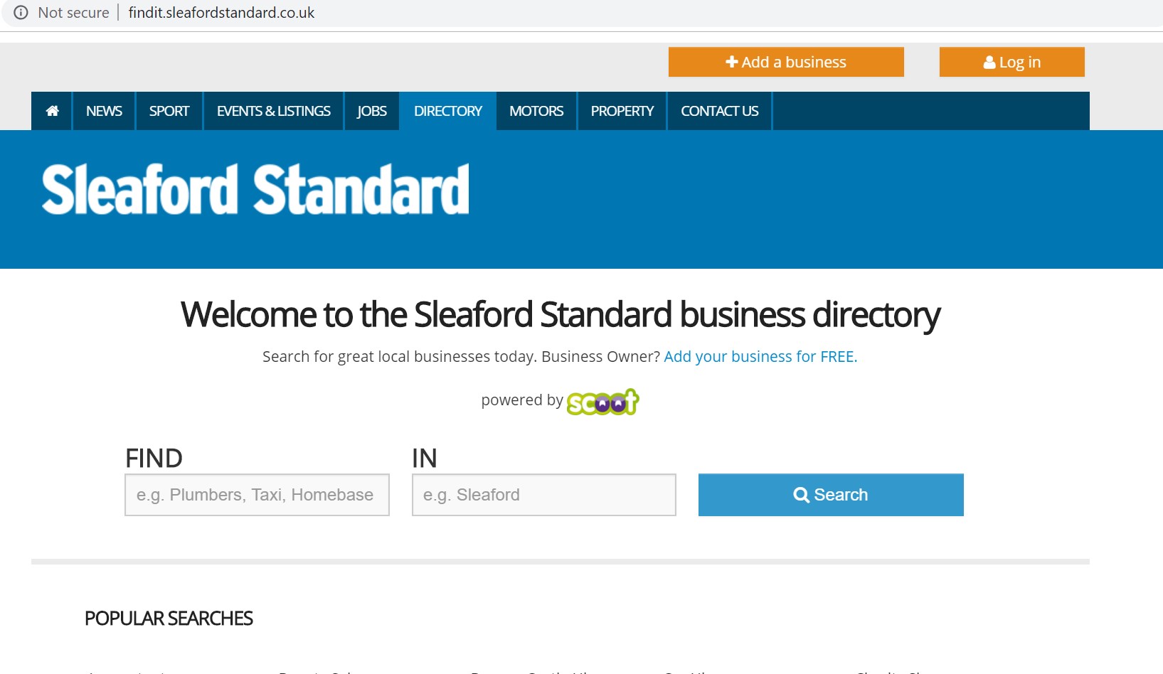Screen dimensions: 1163x674
Task: Click the Add a business button
Action: (x=786, y=62)
